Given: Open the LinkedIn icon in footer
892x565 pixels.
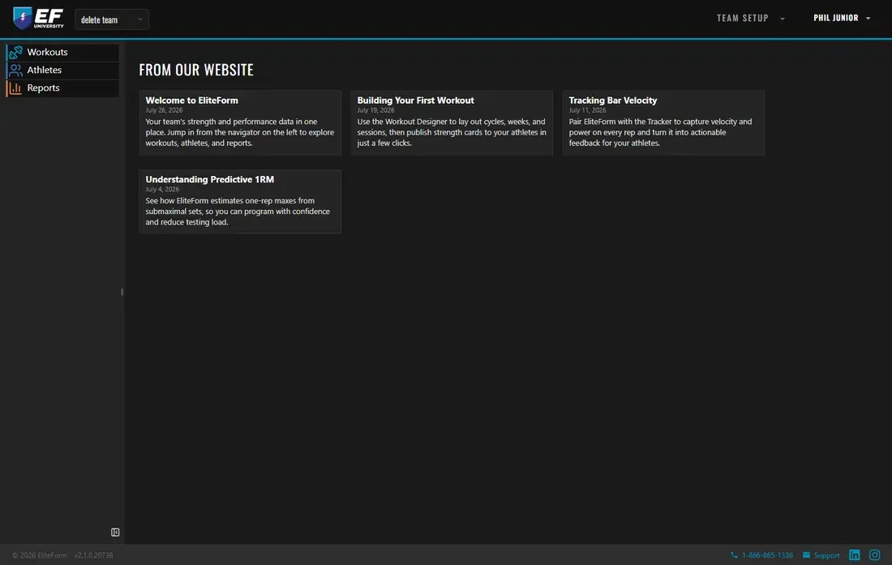Looking at the screenshot, I should (x=855, y=554).
